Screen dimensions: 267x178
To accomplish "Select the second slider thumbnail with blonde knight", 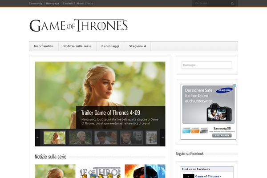I will coord(80,138).
